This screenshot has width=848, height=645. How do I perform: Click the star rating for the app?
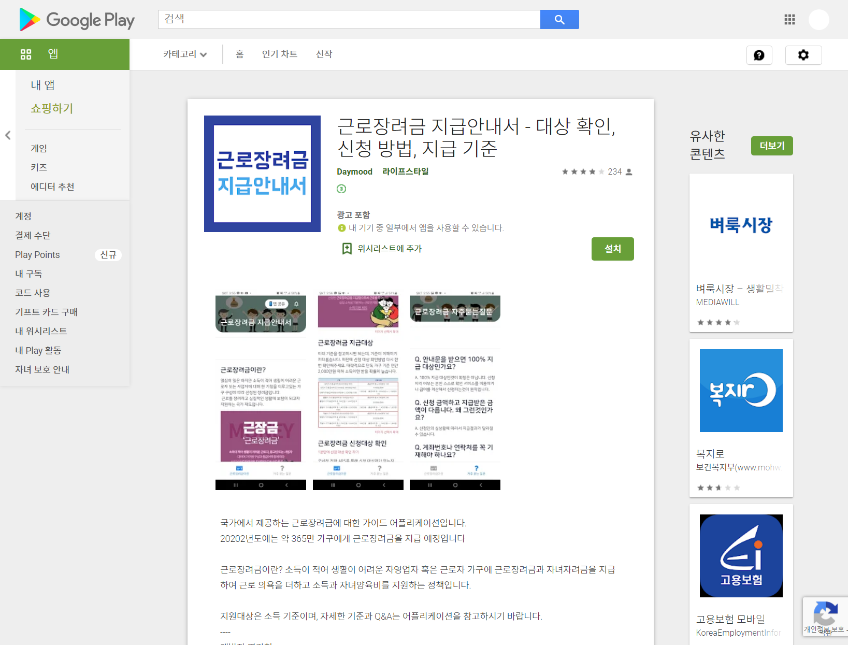click(x=583, y=172)
